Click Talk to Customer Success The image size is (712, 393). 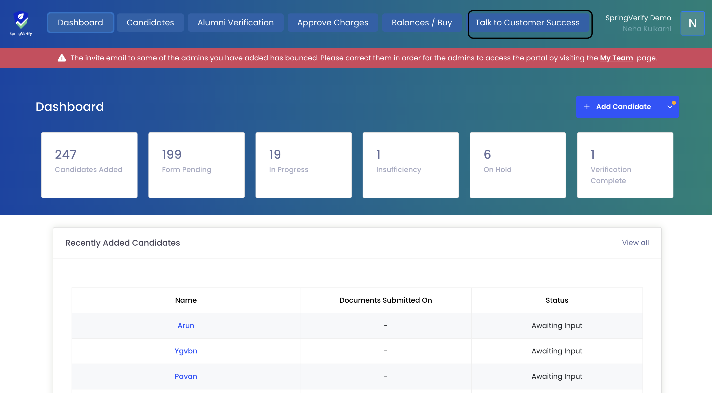527,23
